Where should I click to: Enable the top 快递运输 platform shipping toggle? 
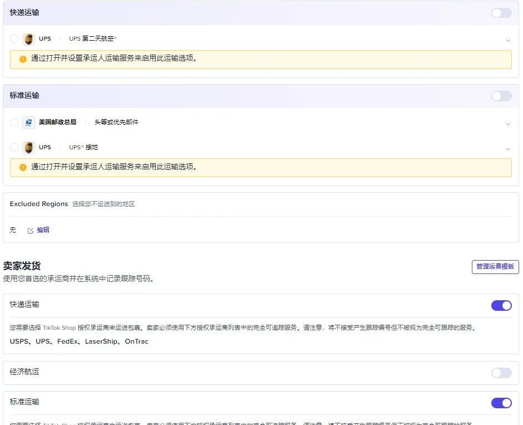pyautogui.click(x=501, y=13)
